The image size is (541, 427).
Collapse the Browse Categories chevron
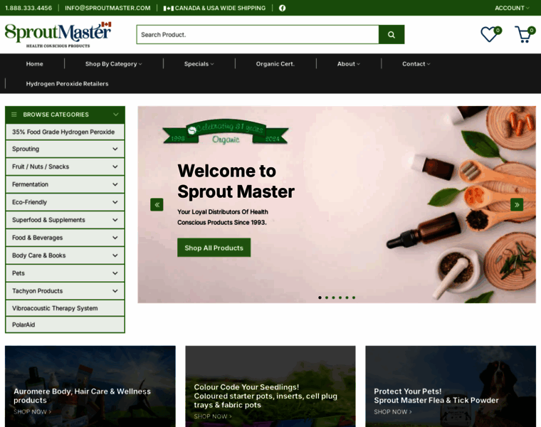click(116, 115)
